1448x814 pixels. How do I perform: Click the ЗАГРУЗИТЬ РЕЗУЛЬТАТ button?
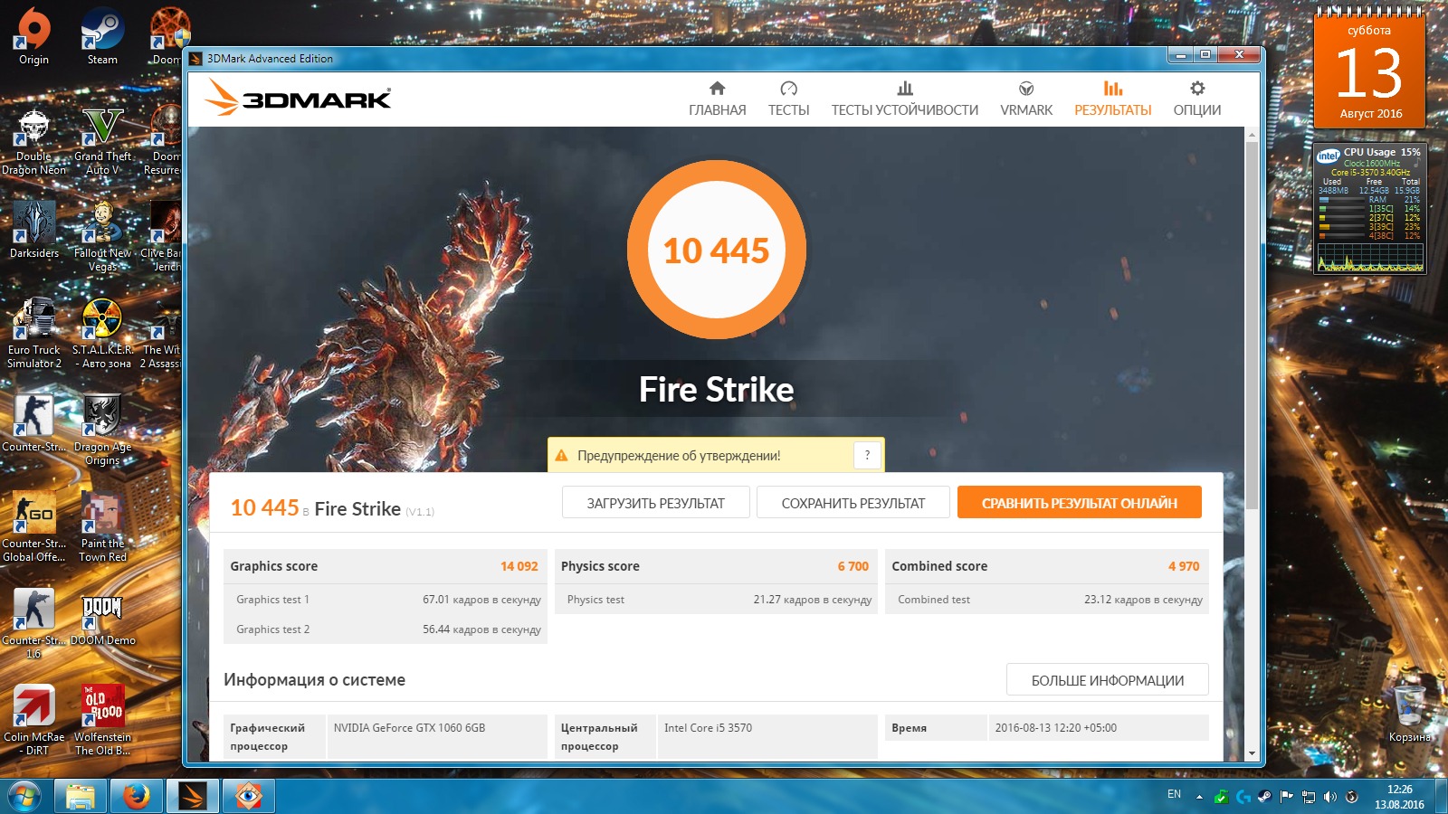[656, 503]
